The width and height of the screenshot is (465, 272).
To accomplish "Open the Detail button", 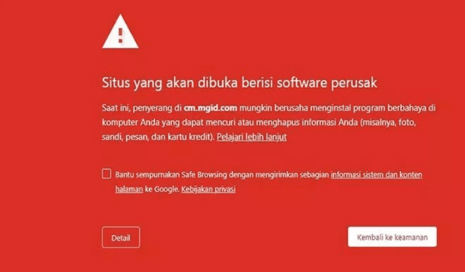I will [121, 237].
